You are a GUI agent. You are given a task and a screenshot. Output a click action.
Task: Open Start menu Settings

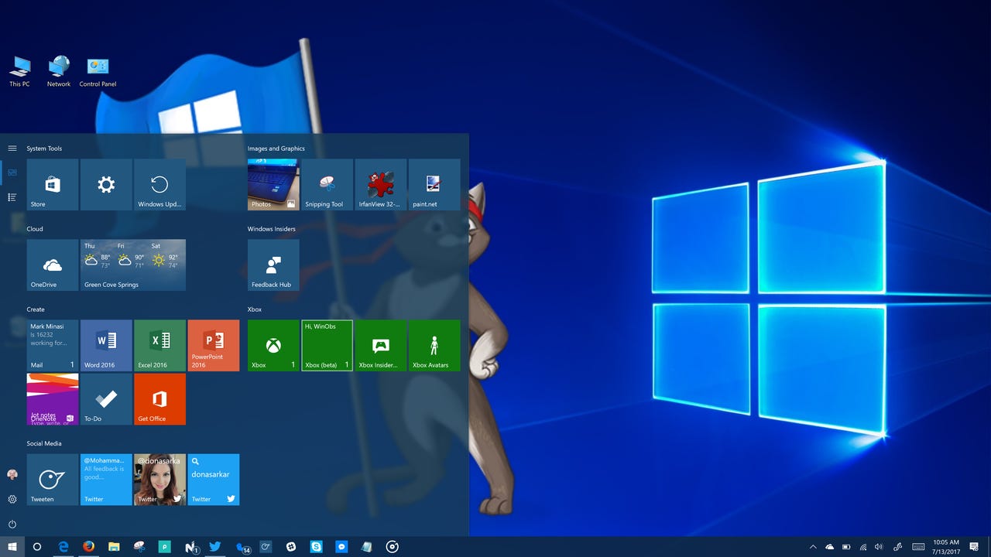[x=12, y=499]
